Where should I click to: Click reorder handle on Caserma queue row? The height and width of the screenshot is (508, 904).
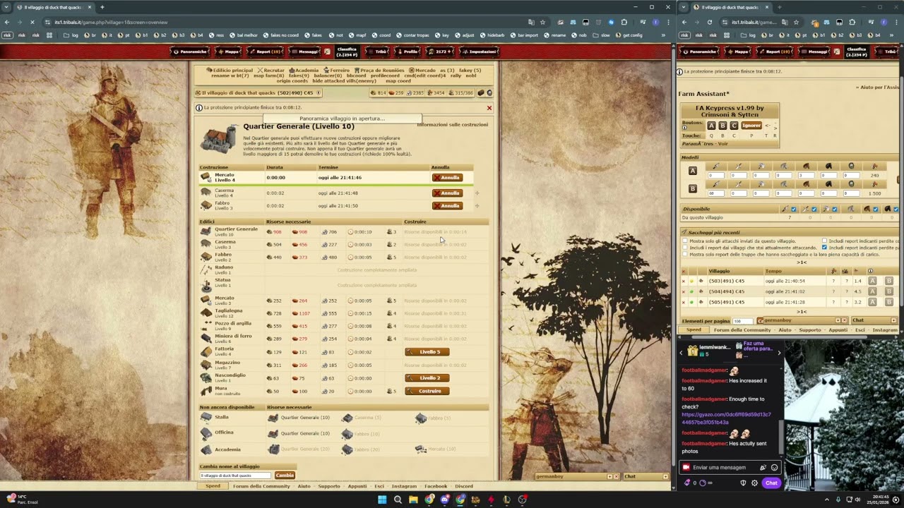pyautogui.click(x=477, y=193)
